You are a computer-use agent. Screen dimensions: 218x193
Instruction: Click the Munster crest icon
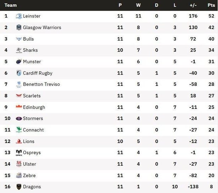pyautogui.click(x=19, y=61)
